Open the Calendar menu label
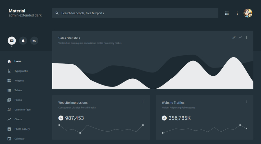The width and height of the screenshot is (261, 144). click(x=20, y=138)
